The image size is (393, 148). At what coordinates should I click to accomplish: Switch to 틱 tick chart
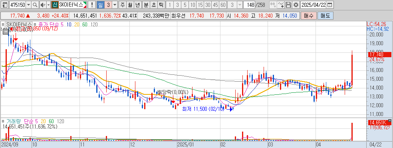(x=161, y=4)
